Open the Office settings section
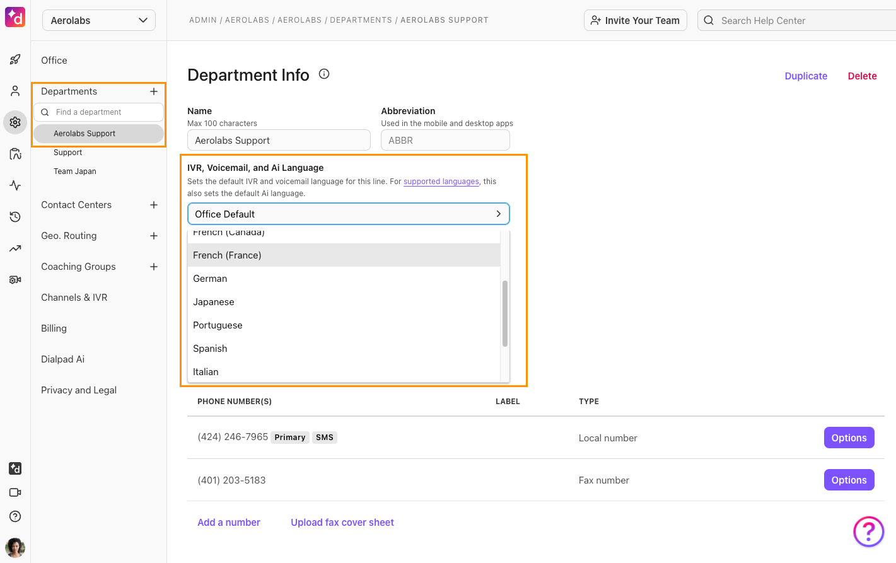The height and width of the screenshot is (563, 896). [54, 61]
